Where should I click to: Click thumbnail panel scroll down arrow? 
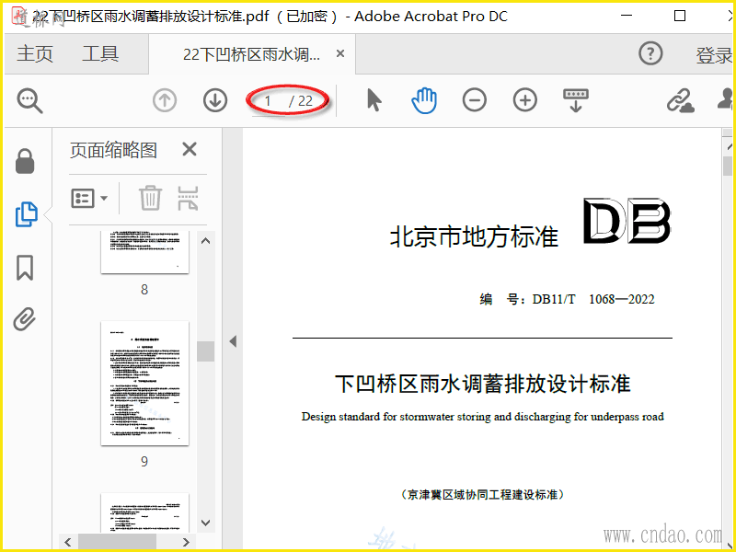[205, 523]
